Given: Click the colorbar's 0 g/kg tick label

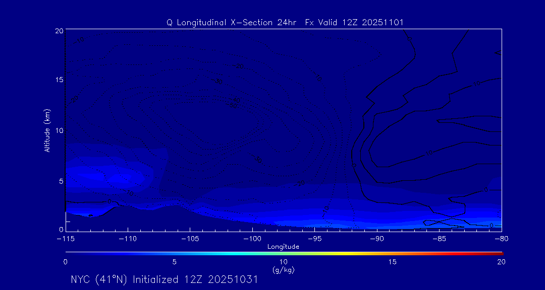Looking at the screenshot, I should (65, 262).
